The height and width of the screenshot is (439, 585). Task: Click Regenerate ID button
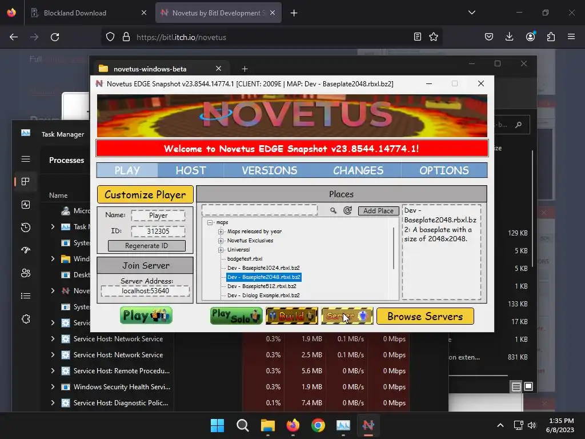point(147,246)
